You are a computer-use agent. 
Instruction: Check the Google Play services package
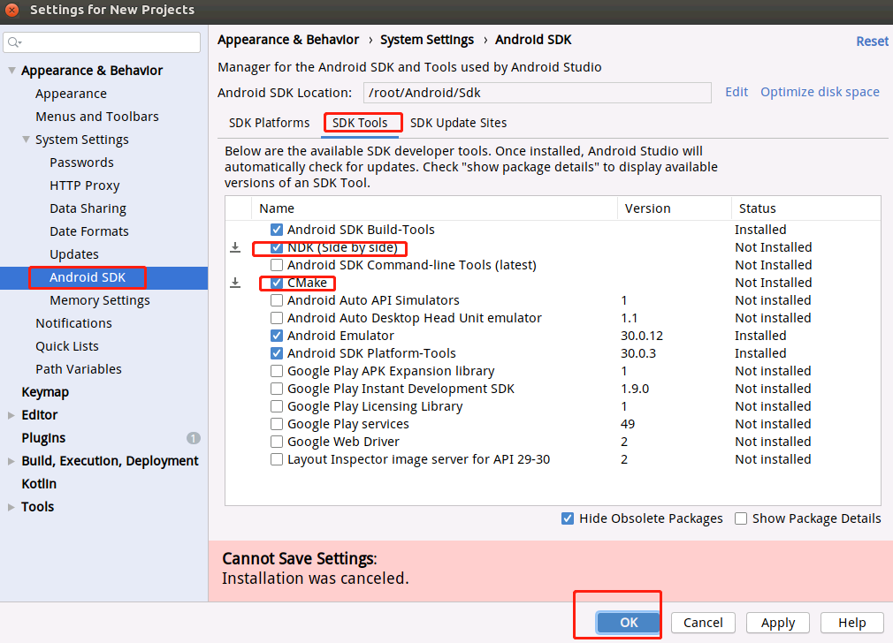pyautogui.click(x=277, y=424)
